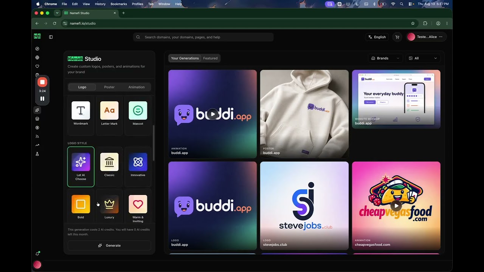Open the Namefi home logo
Viewport: 484px width, 272px height.
click(x=37, y=36)
